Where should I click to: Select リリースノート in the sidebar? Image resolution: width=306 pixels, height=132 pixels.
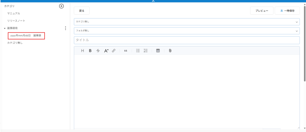[x=16, y=21]
